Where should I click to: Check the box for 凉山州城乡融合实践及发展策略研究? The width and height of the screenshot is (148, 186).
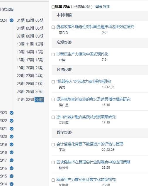53,117
